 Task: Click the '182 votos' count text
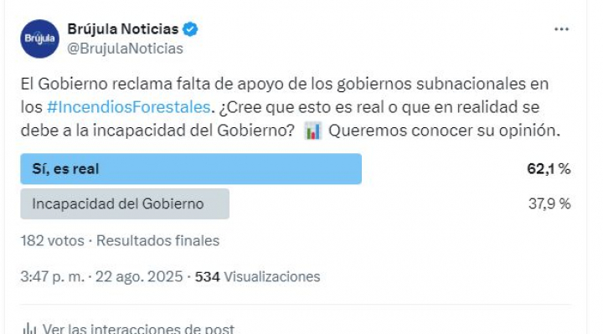(52, 240)
